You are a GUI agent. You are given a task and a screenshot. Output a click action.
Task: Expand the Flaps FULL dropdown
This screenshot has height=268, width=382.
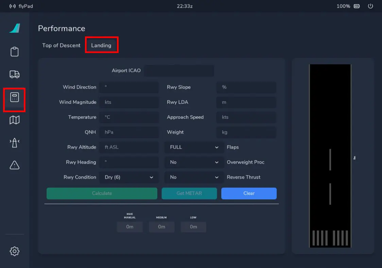(x=194, y=147)
